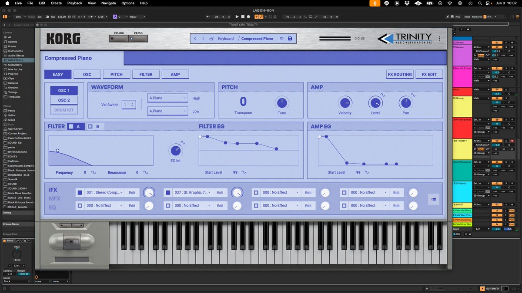Click Amp EG Start Level wave icon

(367, 172)
